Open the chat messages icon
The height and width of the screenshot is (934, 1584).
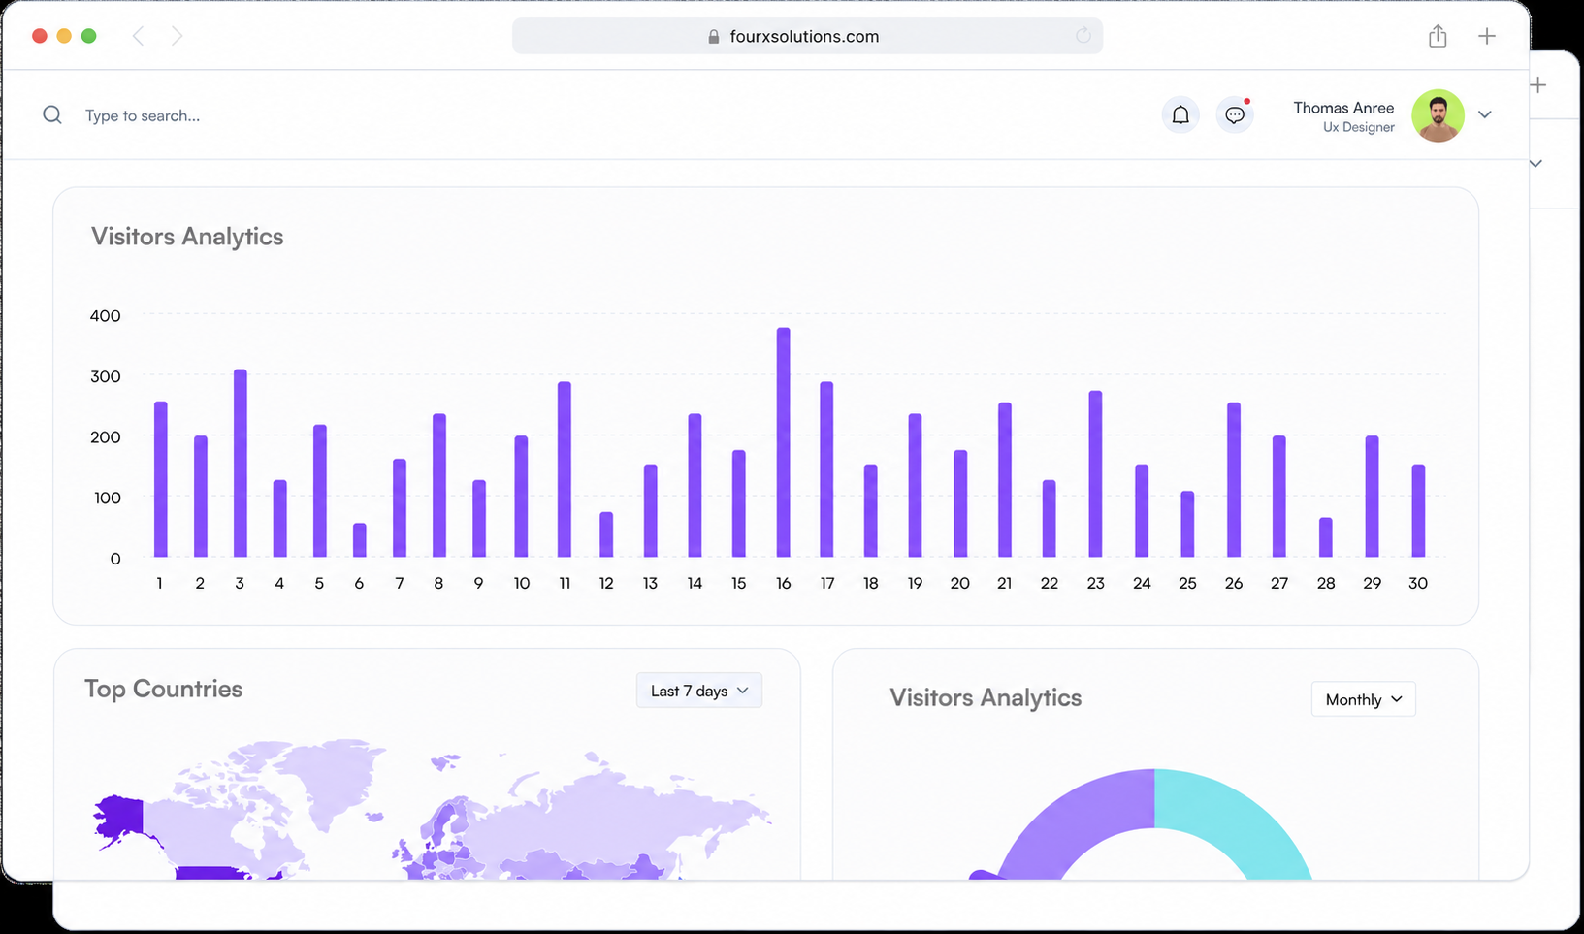click(1235, 115)
